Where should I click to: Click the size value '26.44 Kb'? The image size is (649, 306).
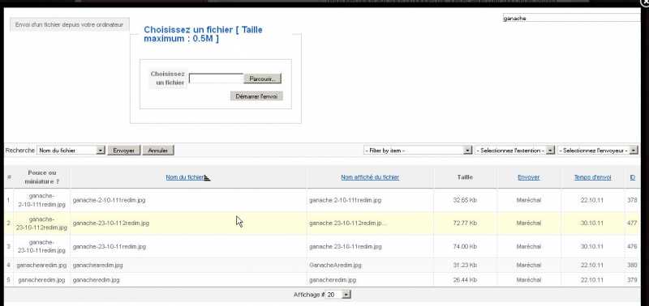tap(465, 280)
